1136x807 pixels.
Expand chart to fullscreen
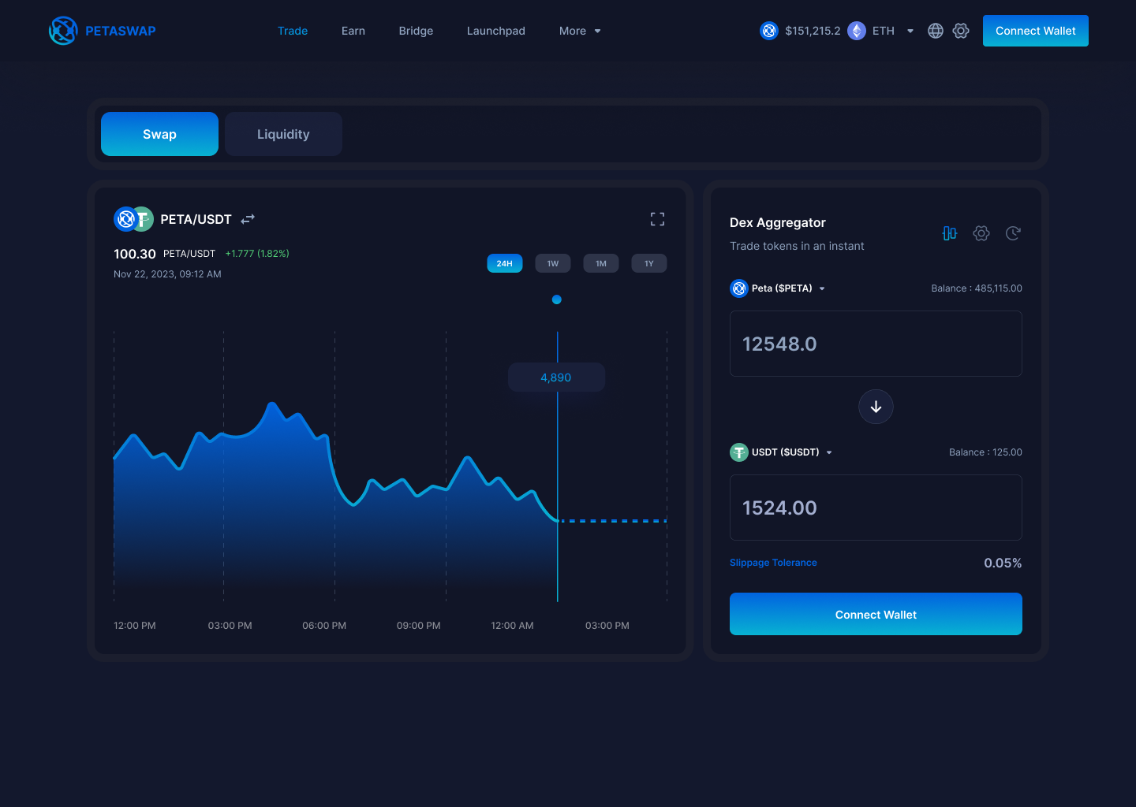pyautogui.click(x=657, y=219)
